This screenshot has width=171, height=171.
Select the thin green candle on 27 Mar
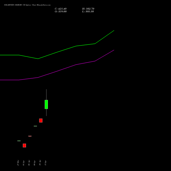coord(19,141)
